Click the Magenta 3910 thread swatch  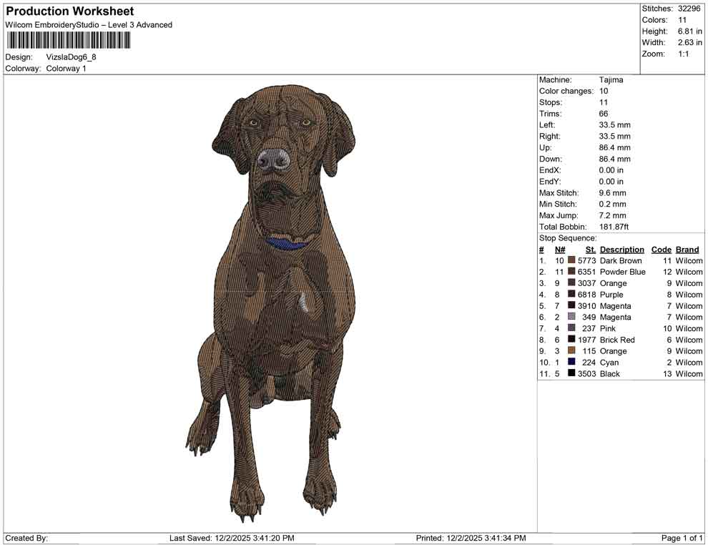click(573, 306)
